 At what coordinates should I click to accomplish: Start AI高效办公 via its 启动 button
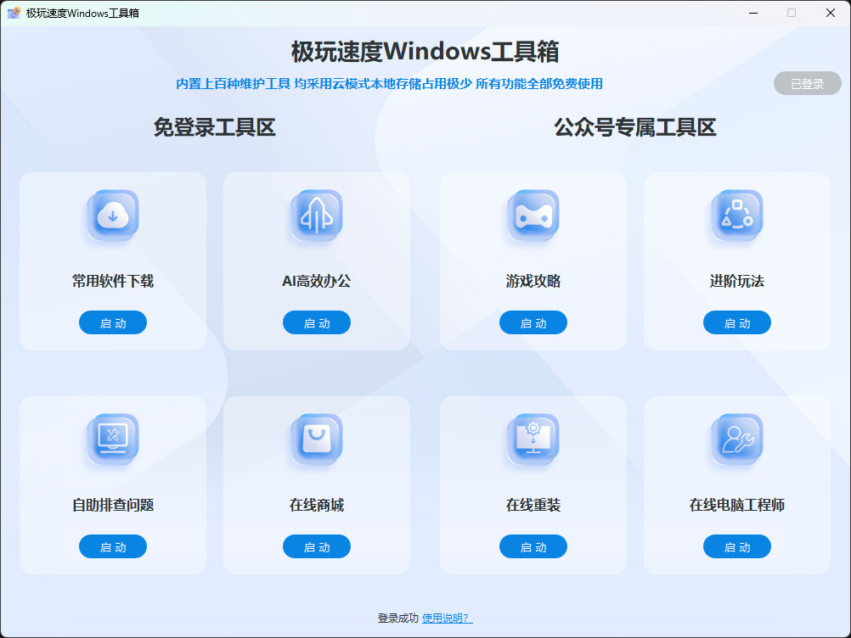[317, 322]
